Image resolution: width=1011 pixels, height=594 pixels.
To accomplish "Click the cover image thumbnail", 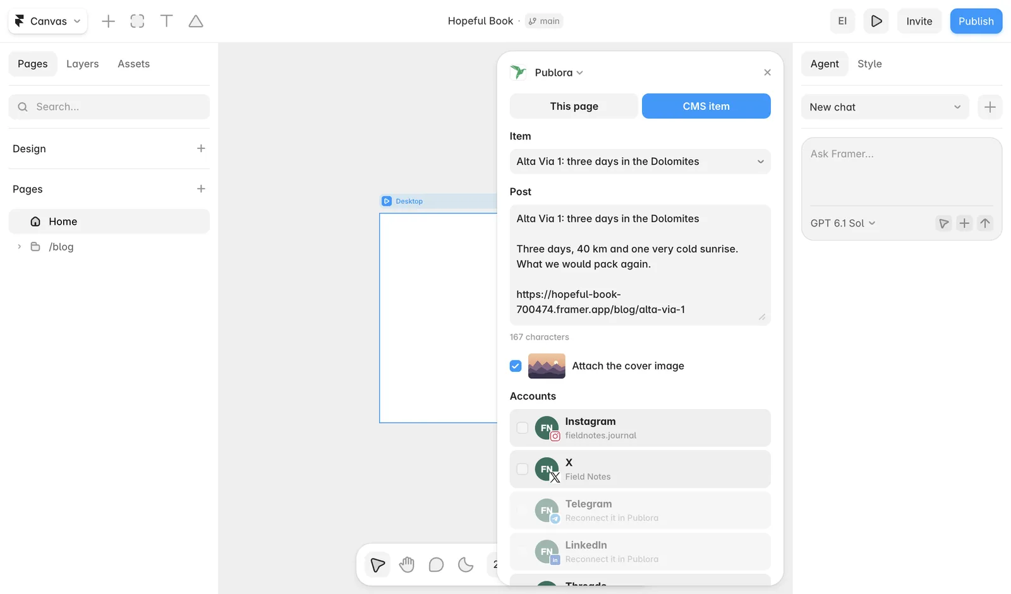I will pos(547,366).
